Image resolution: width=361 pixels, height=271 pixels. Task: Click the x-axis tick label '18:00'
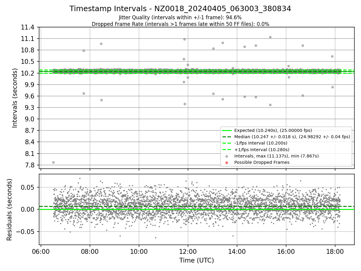pos(335,252)
